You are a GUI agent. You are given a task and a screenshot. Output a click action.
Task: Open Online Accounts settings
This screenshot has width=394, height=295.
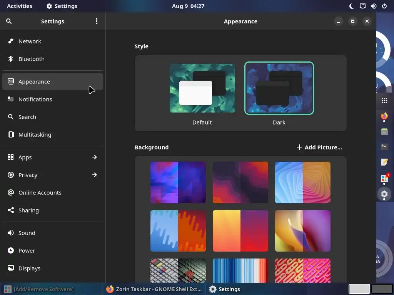53,193
